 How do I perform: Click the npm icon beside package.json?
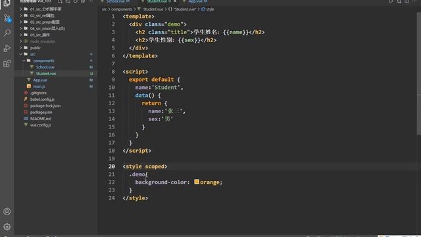pyautogui.click(x=26, y=112)
